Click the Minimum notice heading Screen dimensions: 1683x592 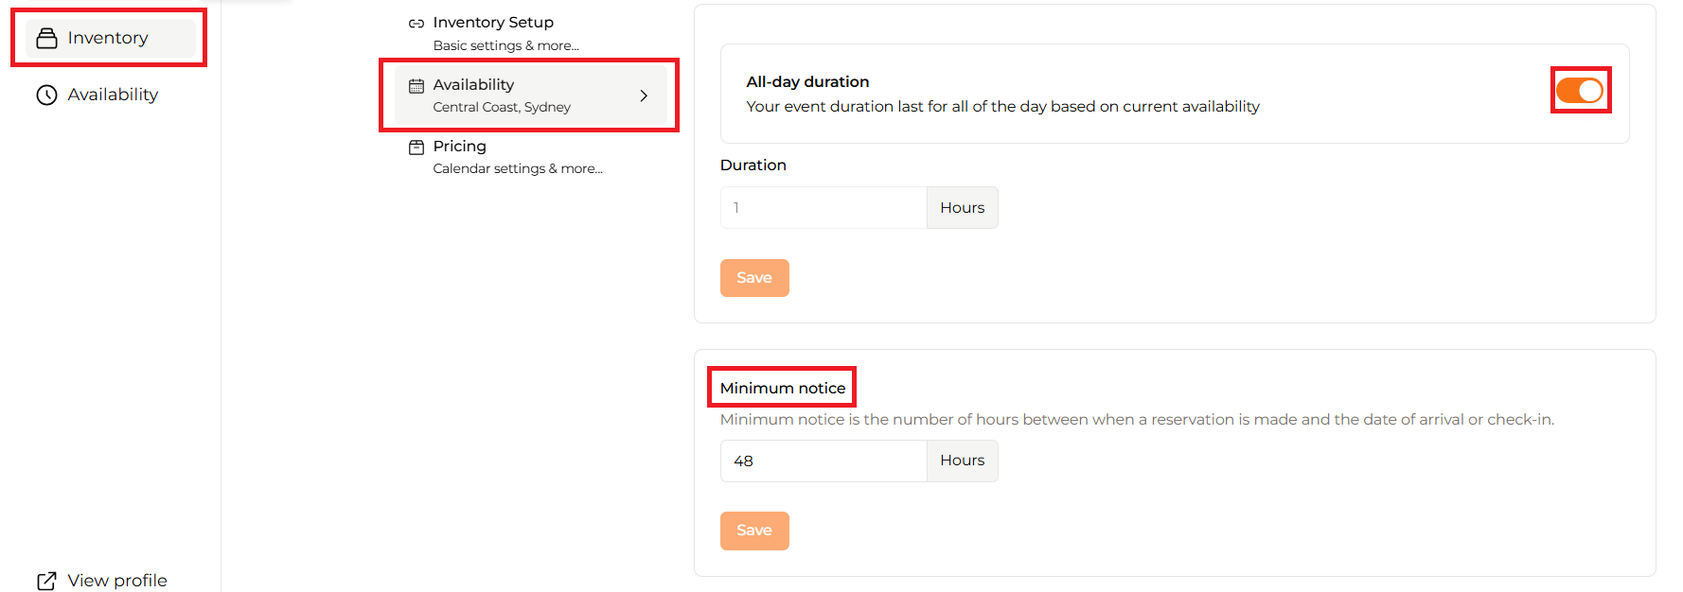pos(783,388)
